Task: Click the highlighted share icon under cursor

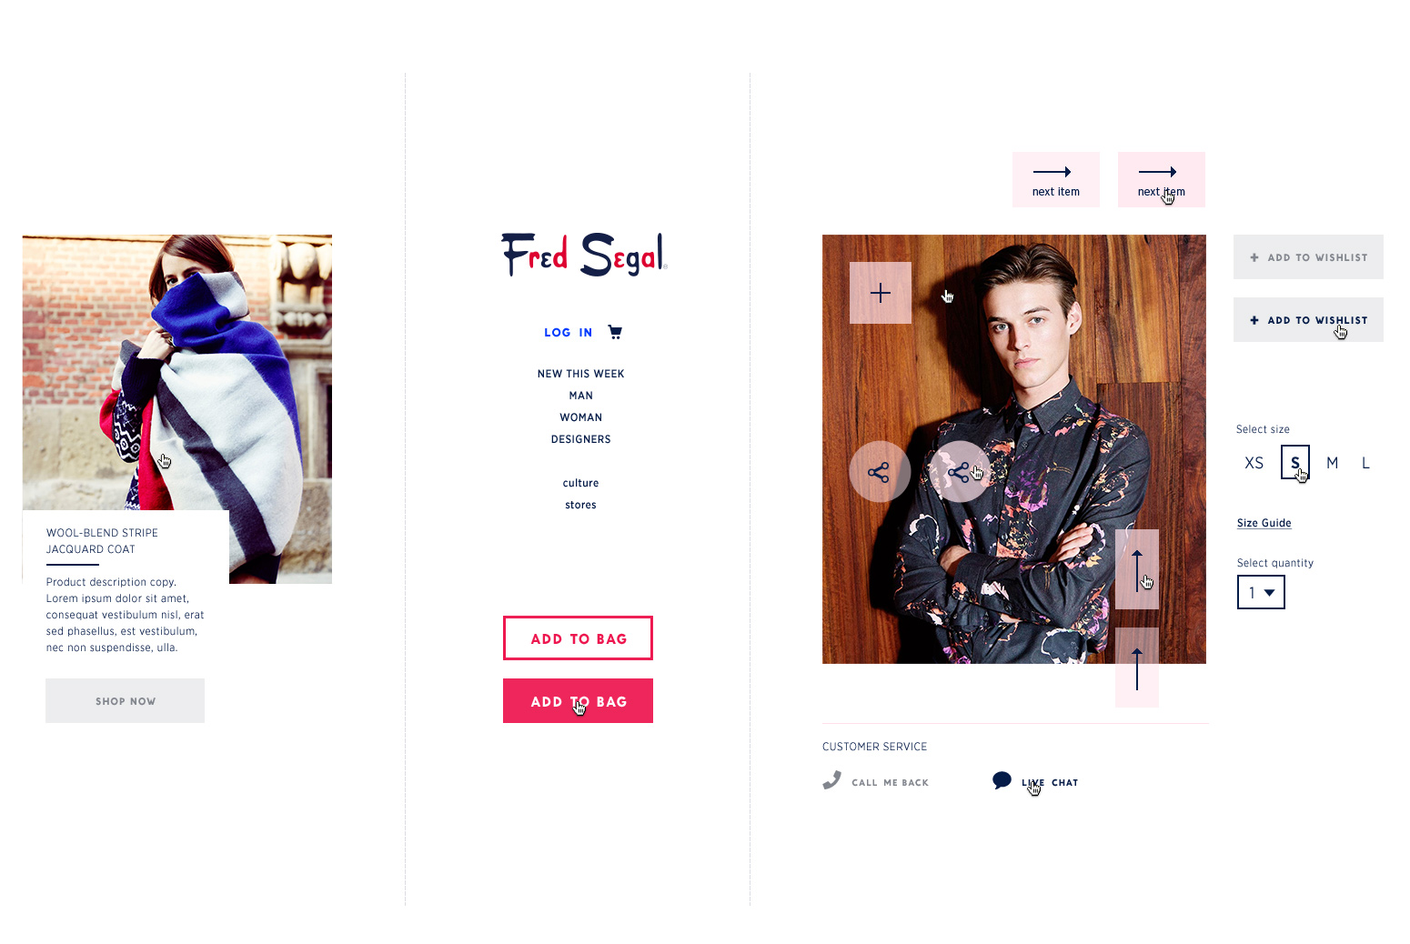Action: click(x=959, y=472)
